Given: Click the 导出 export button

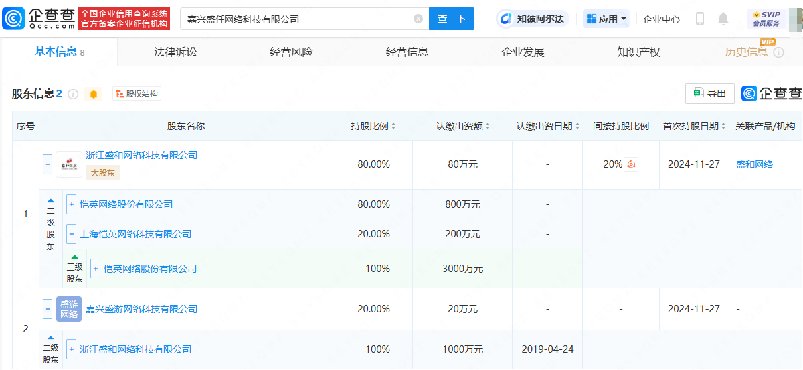Looking at the screenshot, I should 709,93.
